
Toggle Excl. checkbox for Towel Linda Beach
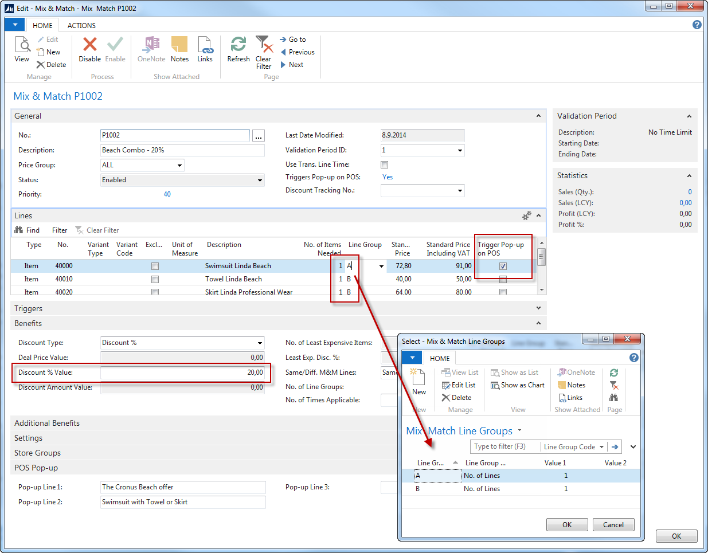[x=155, y=279]
